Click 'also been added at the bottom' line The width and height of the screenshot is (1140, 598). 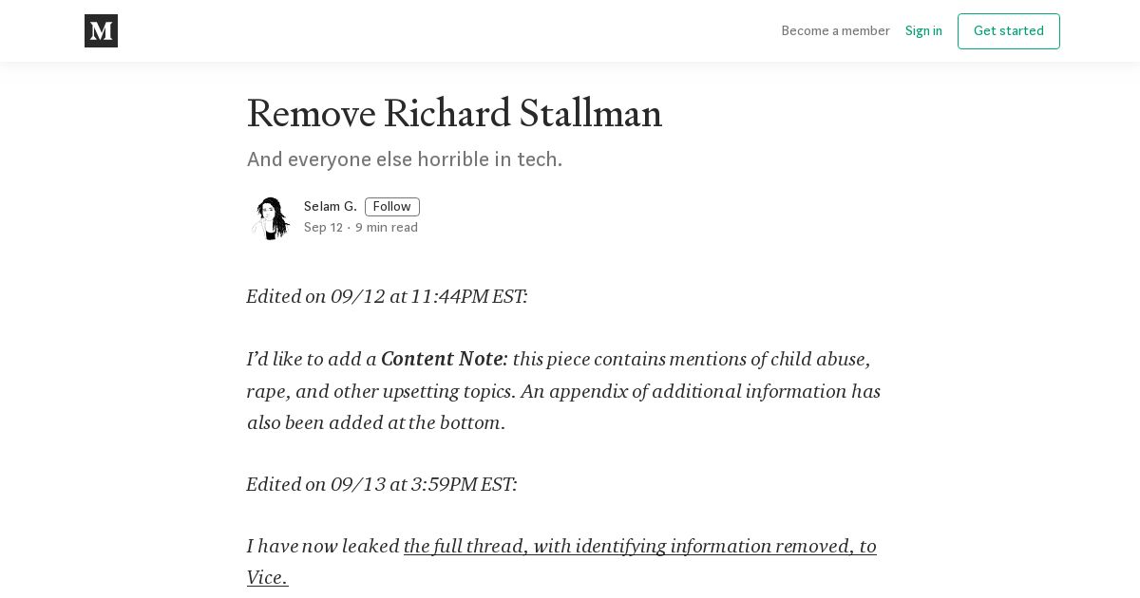[376, 423]
